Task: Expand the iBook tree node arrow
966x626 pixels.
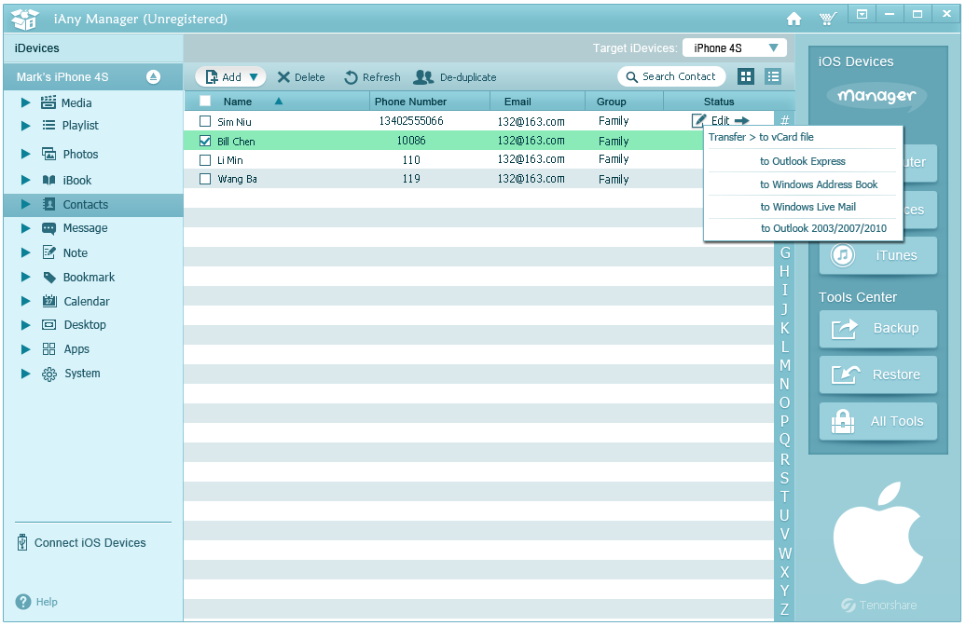Action: tap(25, 181)
